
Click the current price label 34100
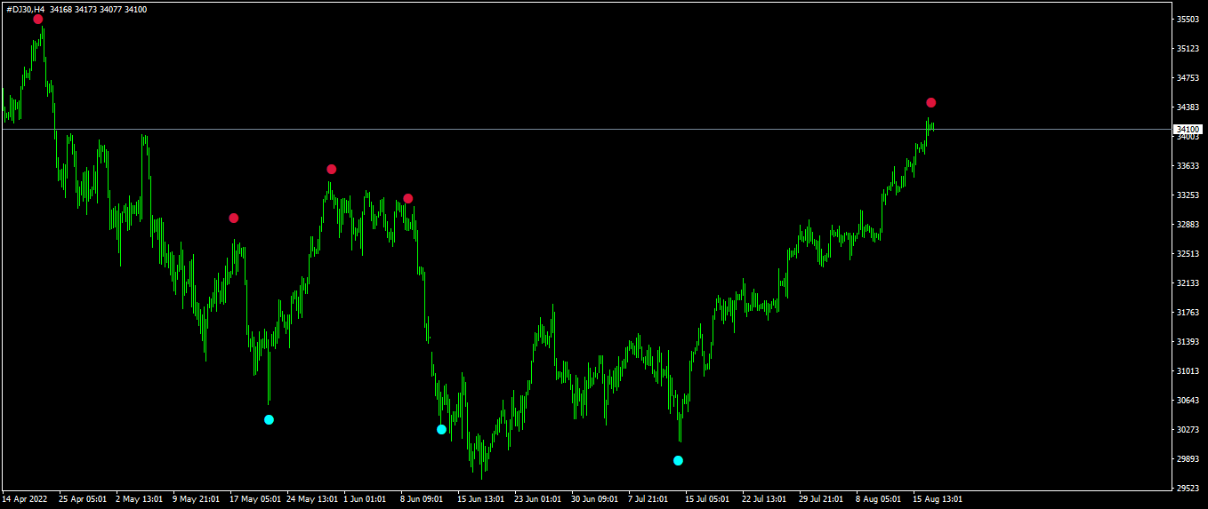[1188, 129]
